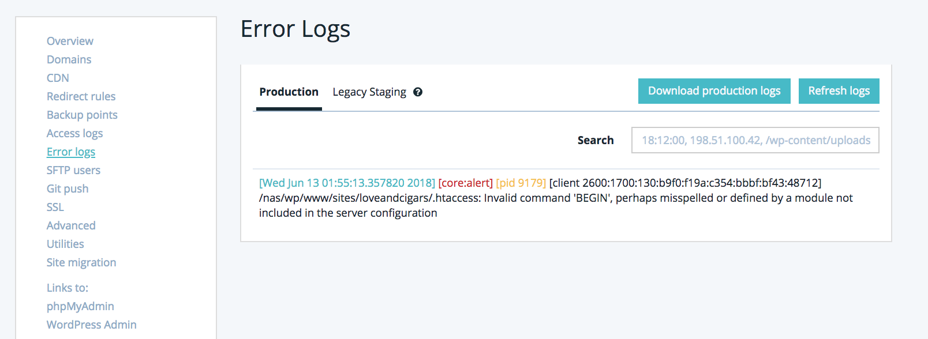The width and height of the screenshot is (928, 339).
Task: Open the Legacy Staging tab
Action: pos(369,92)
